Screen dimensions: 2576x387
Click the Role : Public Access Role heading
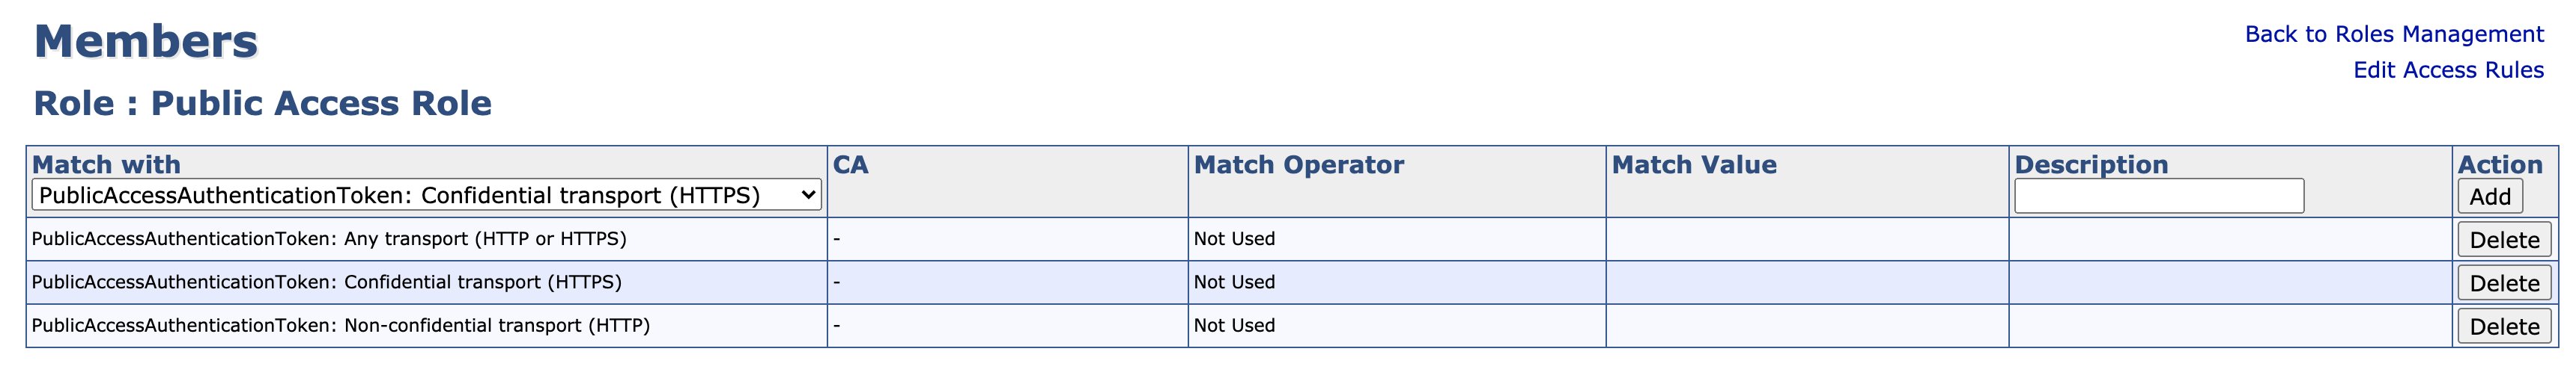262,104
